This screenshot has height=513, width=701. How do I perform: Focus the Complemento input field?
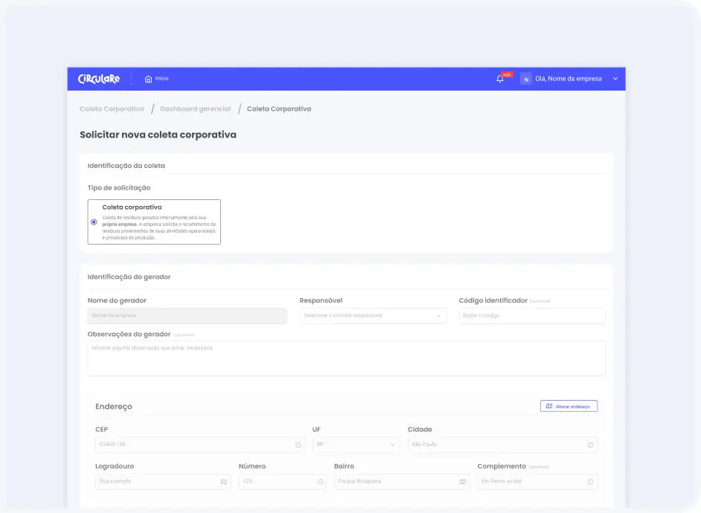click(537, 482)
